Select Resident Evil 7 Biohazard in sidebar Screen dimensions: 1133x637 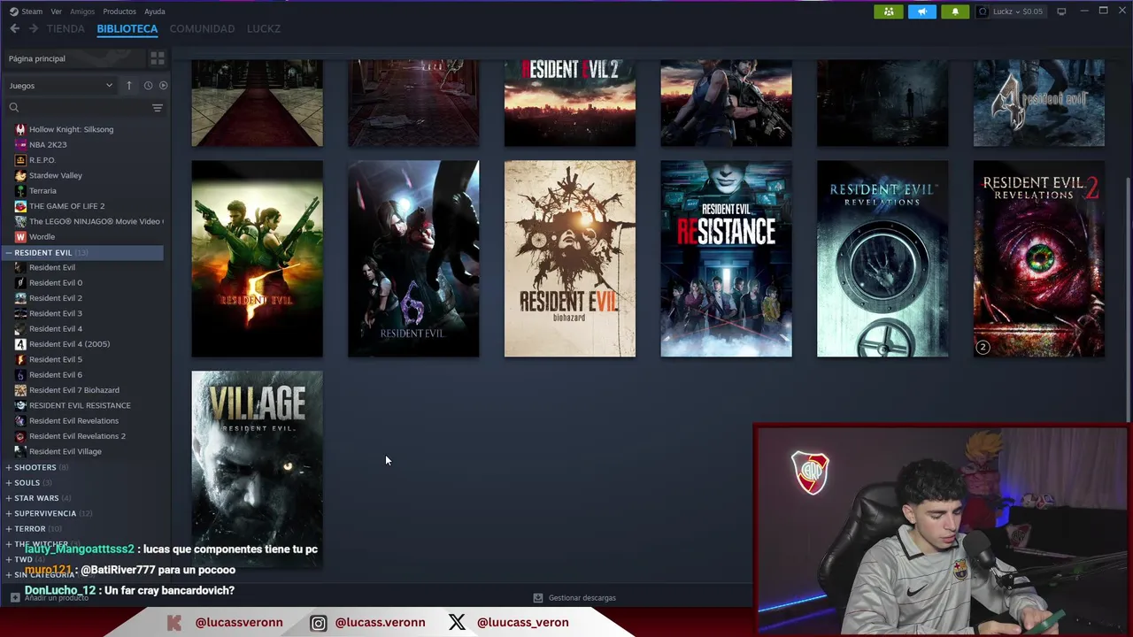point(74,390)
